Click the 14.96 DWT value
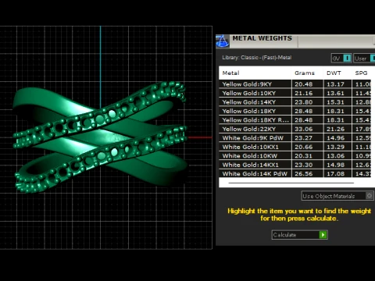Image resolution: width=375 pixels, height=281 pixels. click(335, 138)
